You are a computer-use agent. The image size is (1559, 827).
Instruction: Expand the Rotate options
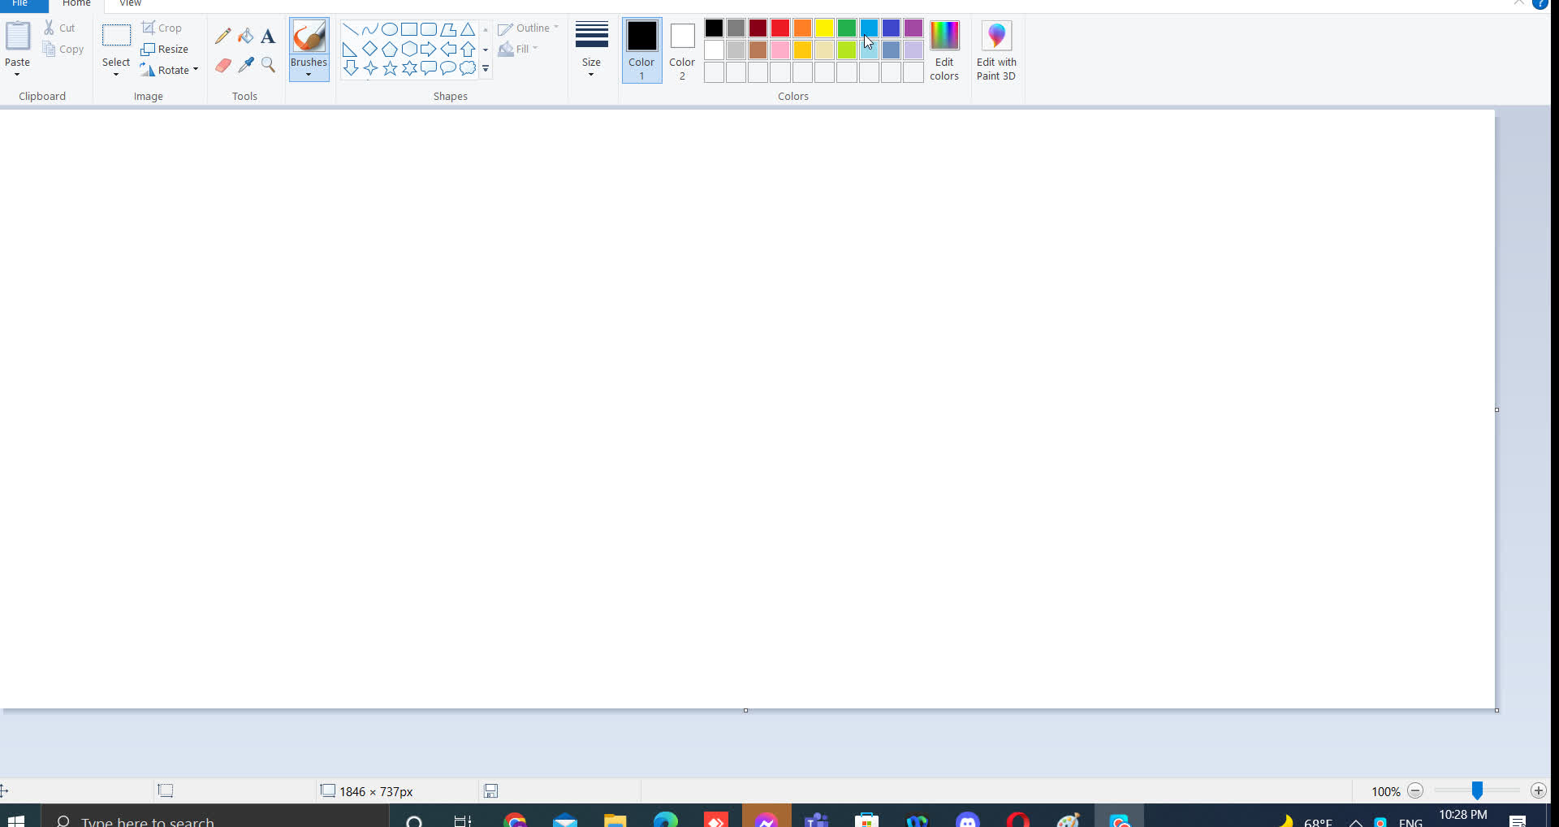196,70
